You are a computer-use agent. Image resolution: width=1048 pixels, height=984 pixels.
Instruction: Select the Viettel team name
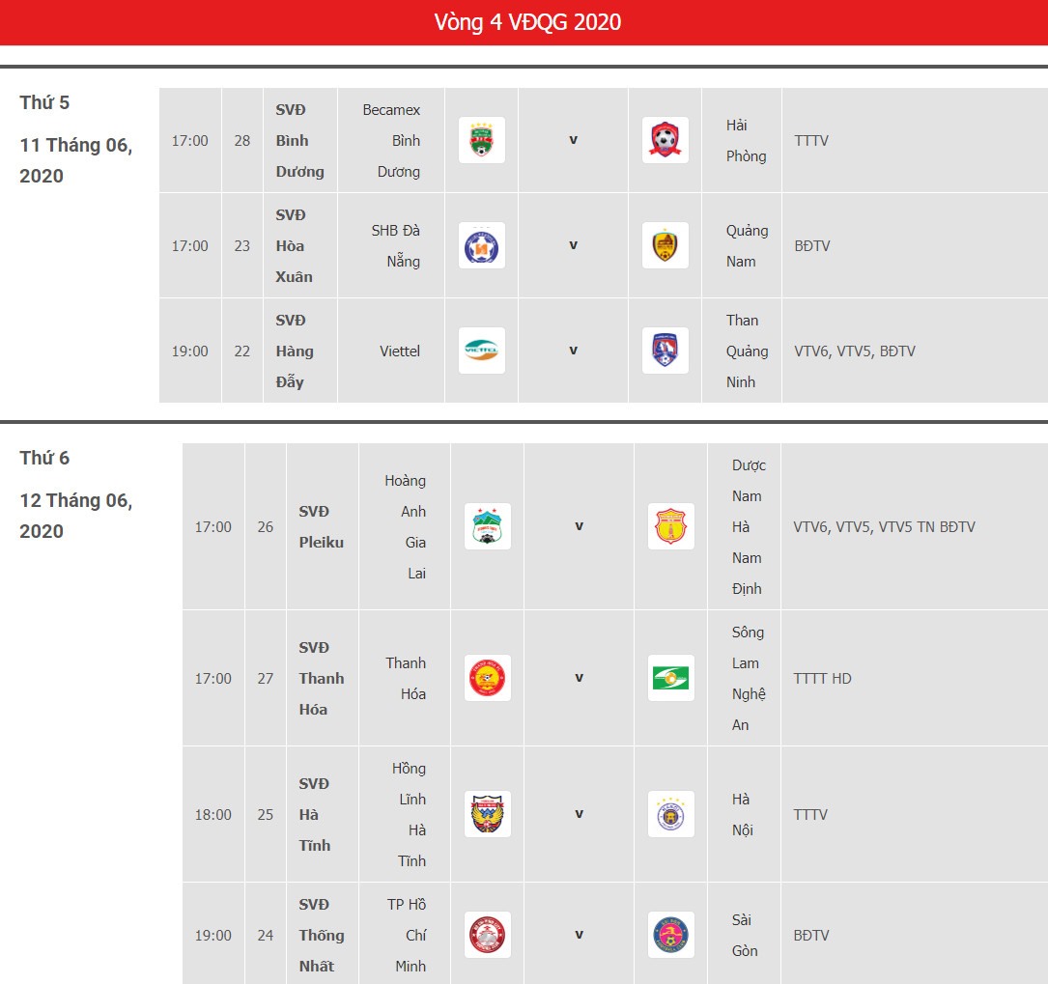point(400,351)
